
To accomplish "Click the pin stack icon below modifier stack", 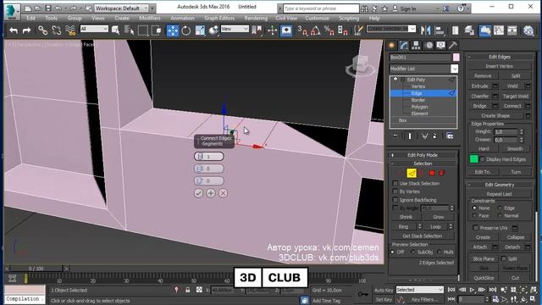I will click(395, 136).
